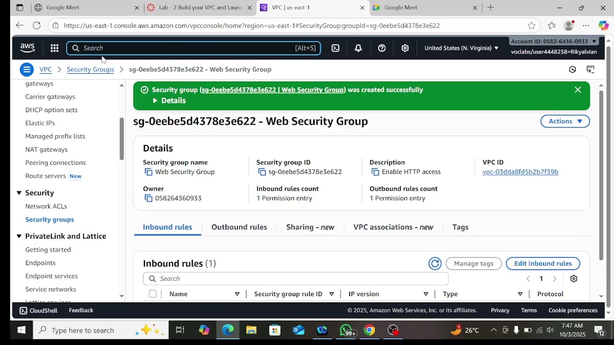Open the security group link in success banner
Screen dimensions: 614x345
(272, 90)
